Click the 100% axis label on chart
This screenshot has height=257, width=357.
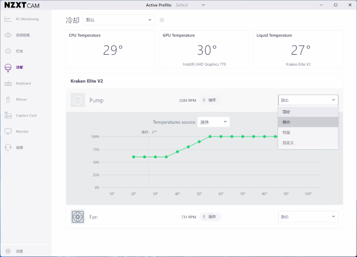coord(96,137)
